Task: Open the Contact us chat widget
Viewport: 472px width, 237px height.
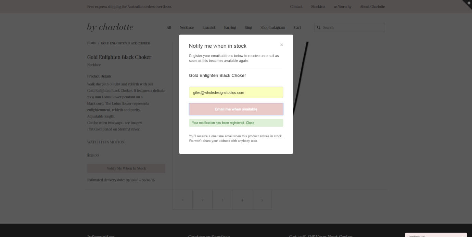Action: click(435, 235)
